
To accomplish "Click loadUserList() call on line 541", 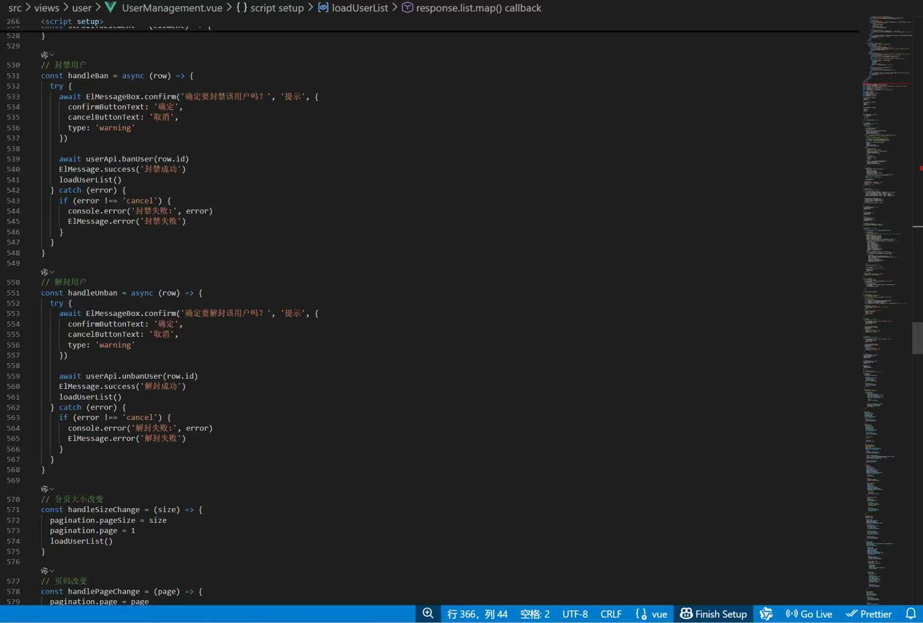I will (x=90, y=180).
